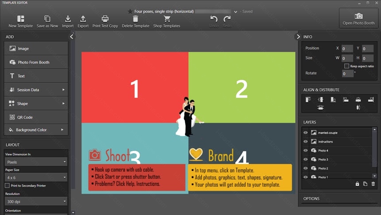This screenshot has width=381, height=215.
Task: Add a Text element
Action: pyautogui.click(x=36, y=76)
